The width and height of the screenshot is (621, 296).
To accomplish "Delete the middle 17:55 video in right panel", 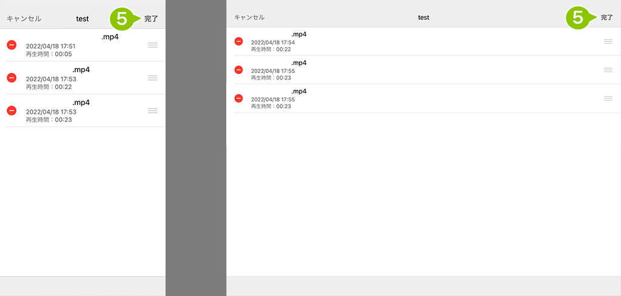I will coord(238,70).
